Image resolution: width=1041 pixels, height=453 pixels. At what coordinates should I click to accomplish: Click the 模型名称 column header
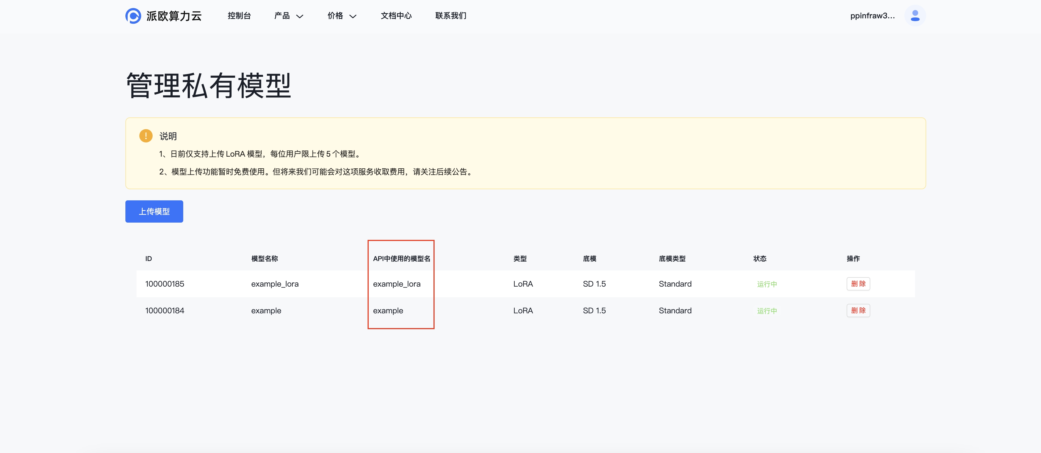pos(264,258)
